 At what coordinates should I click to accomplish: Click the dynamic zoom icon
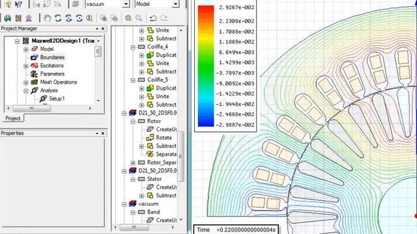[89, 18]
